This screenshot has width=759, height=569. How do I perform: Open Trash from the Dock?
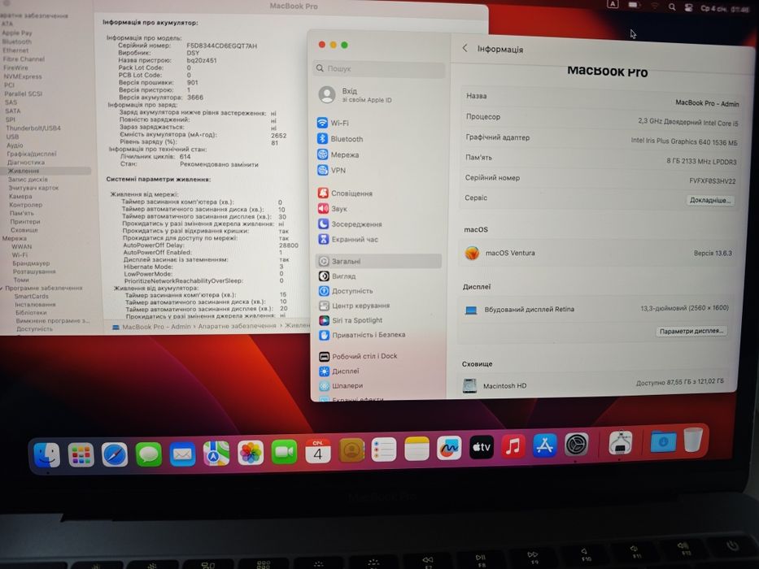click(x=693, y=439)
